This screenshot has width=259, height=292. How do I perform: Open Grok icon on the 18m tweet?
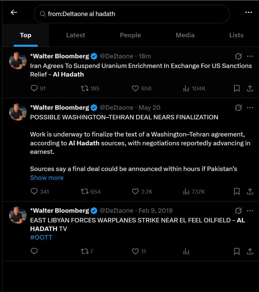tap(238, 56)
